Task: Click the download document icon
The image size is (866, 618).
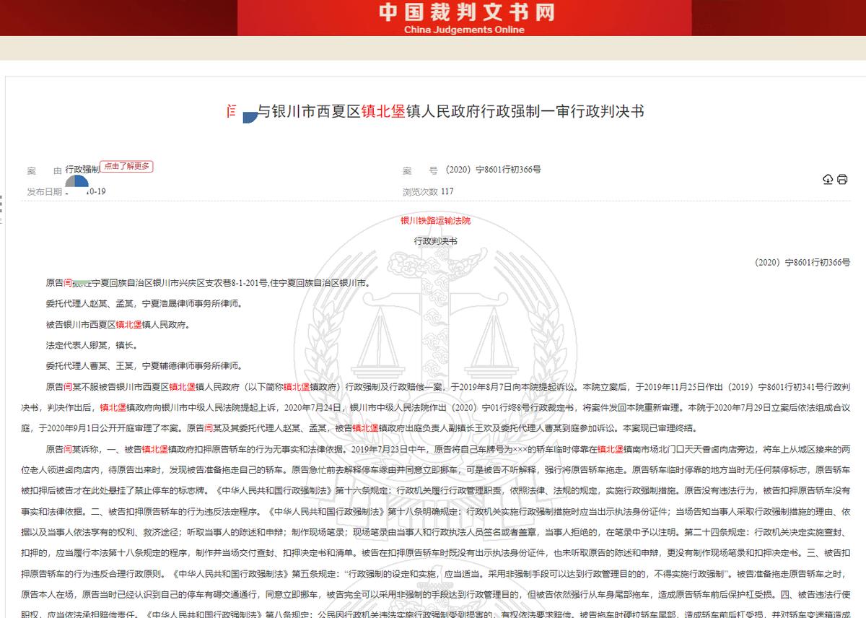Action: (x=828, y=179)
